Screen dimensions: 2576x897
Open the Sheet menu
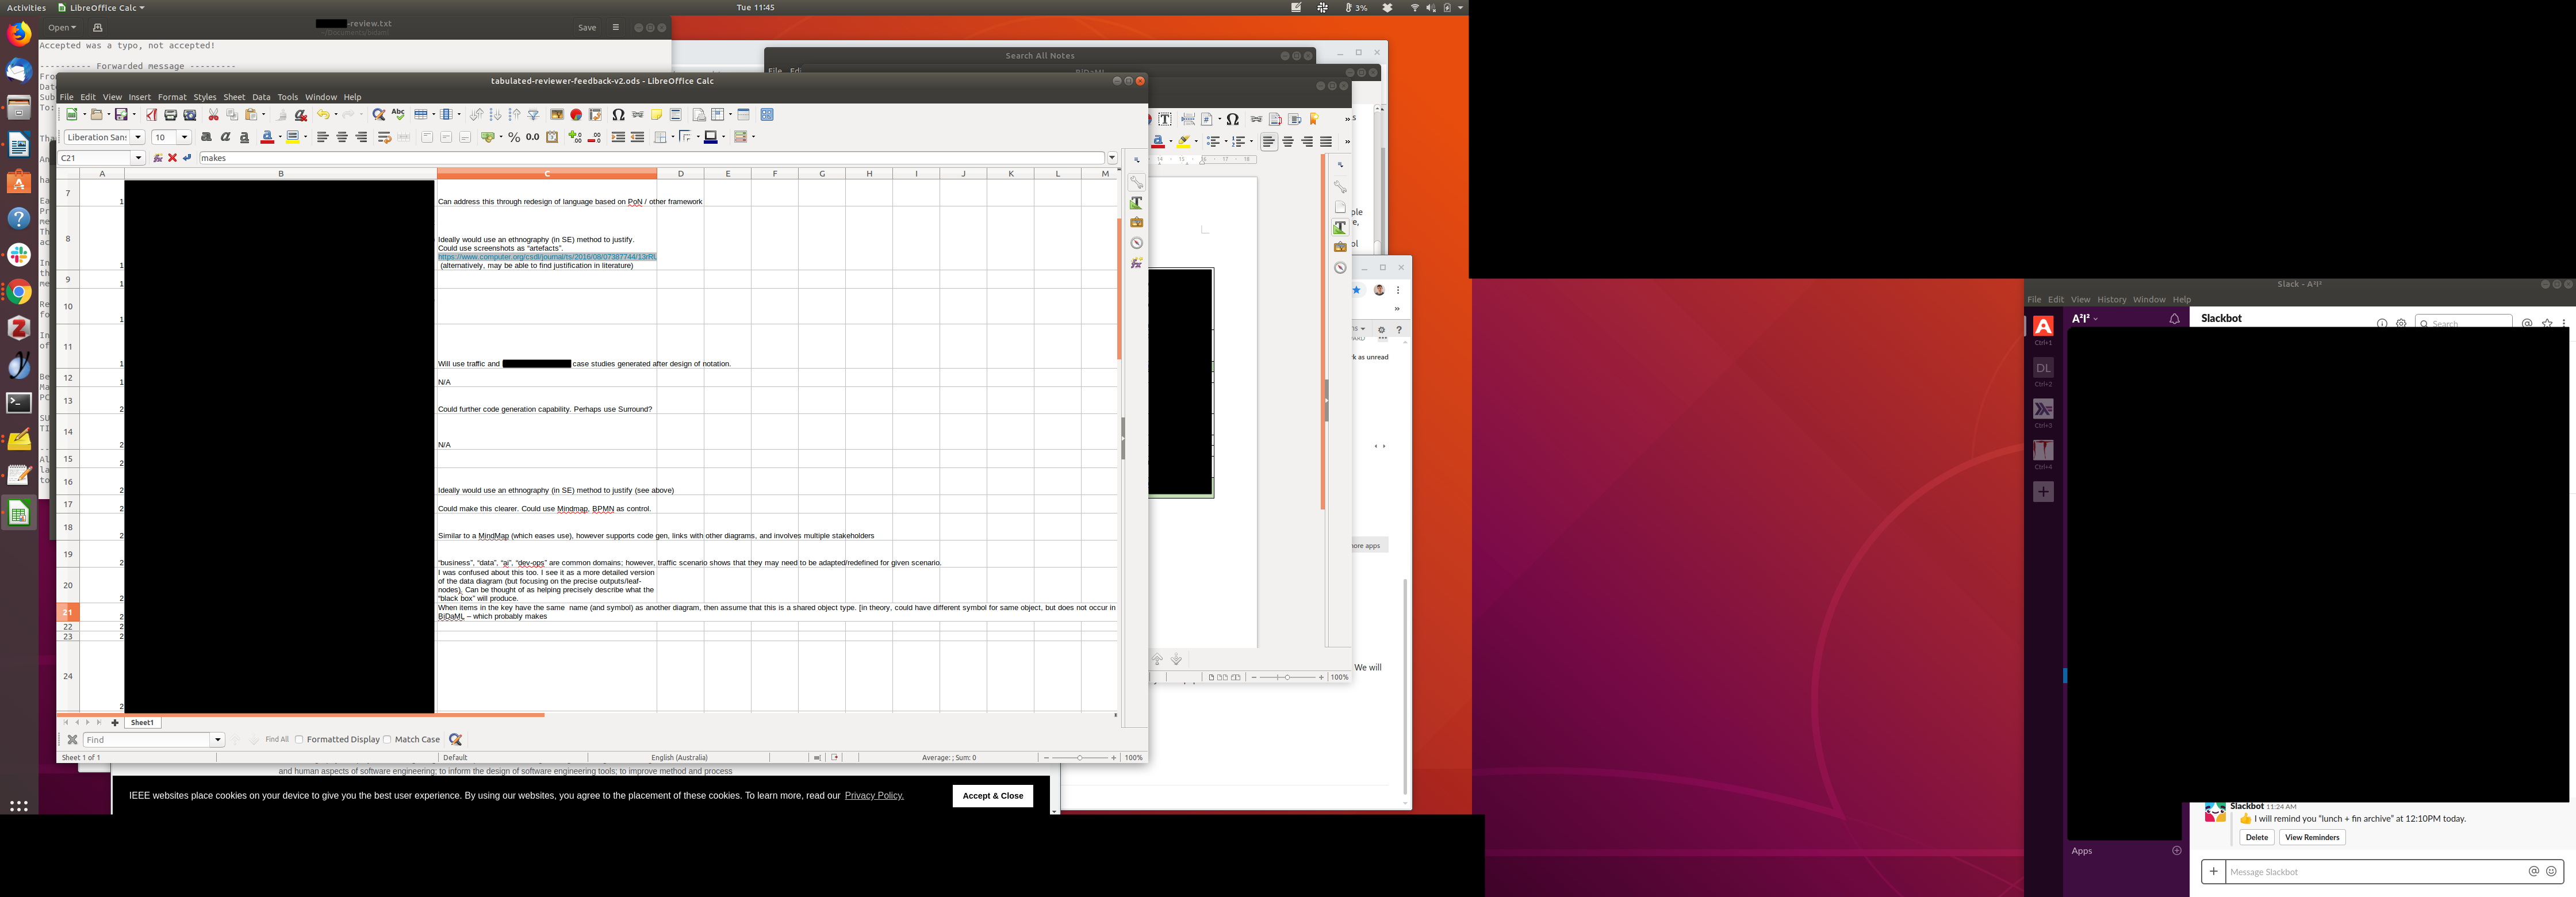(234, 97)
